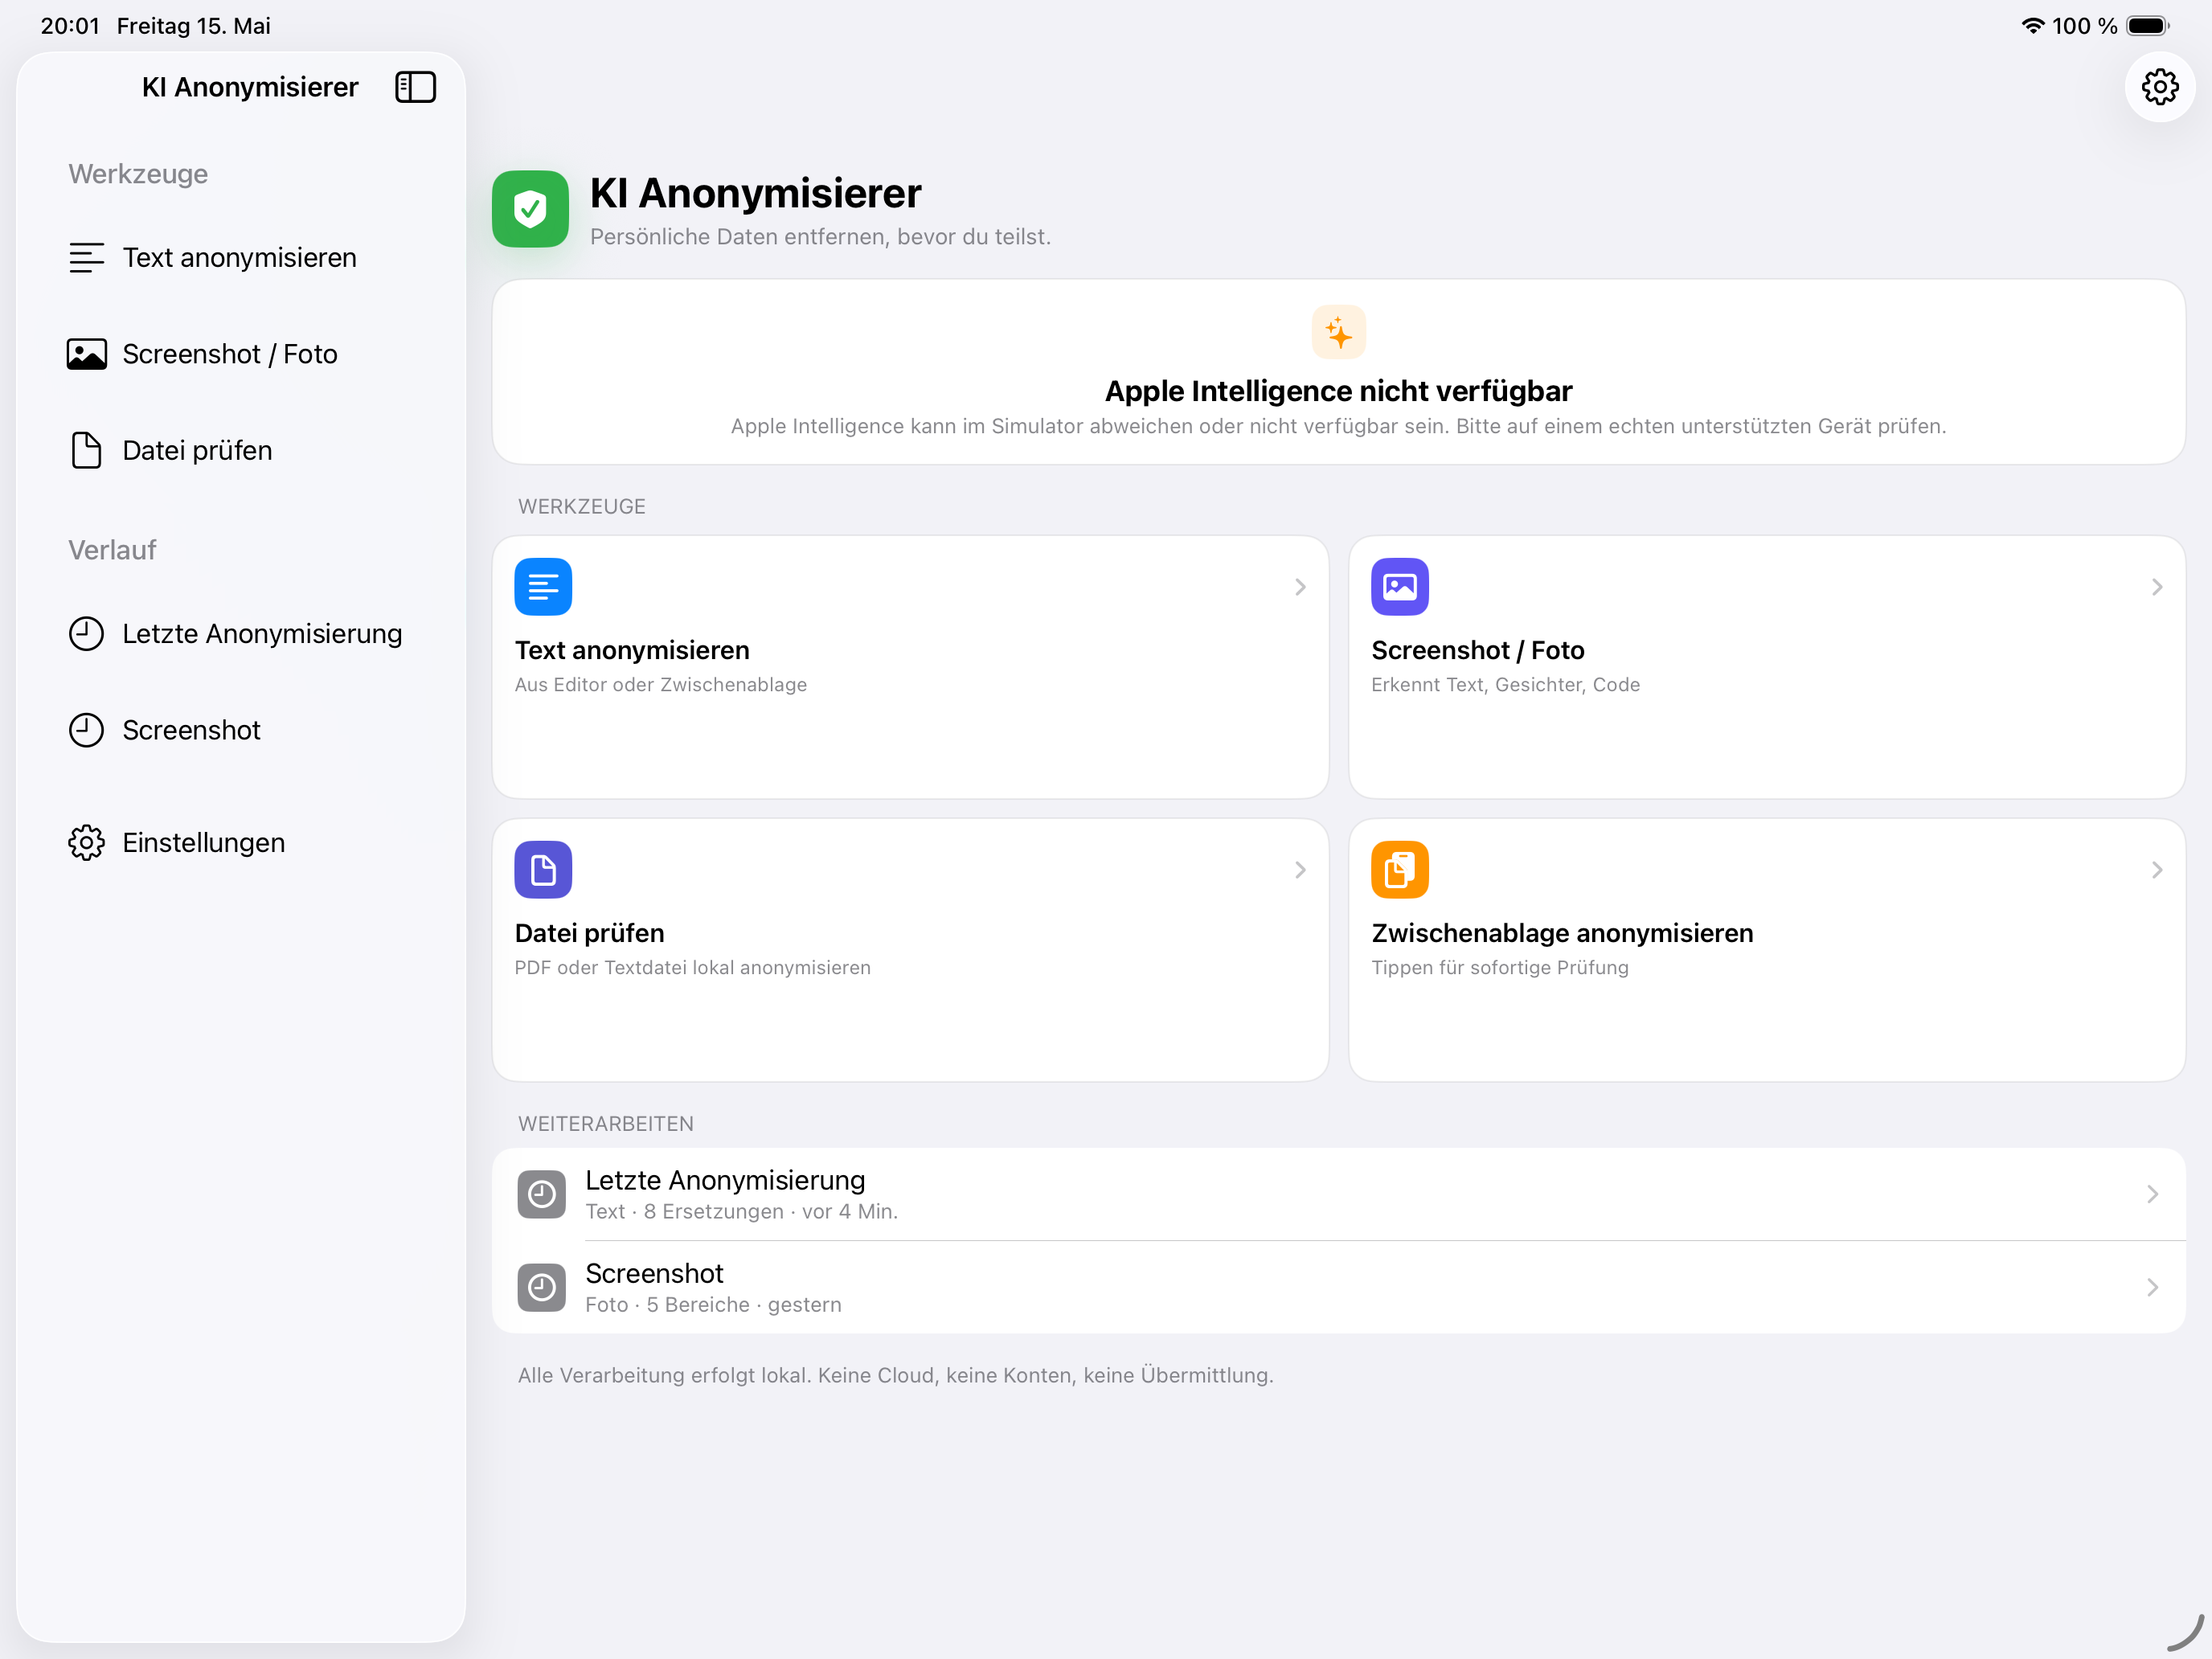The width and height of the screenshot is (2212, 1659).
Task: Tap Zwischenablage anonymisieren card title
Action: (x=1562, y=933)
